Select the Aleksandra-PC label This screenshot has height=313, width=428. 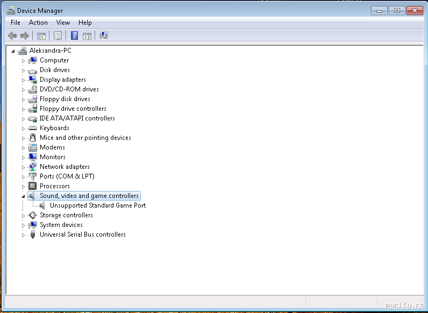[50, 51]
